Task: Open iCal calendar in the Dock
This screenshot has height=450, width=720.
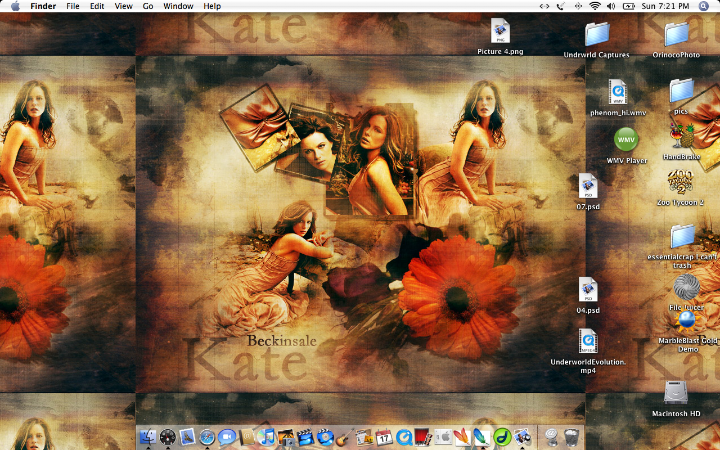Action: (x=384, y=437)
